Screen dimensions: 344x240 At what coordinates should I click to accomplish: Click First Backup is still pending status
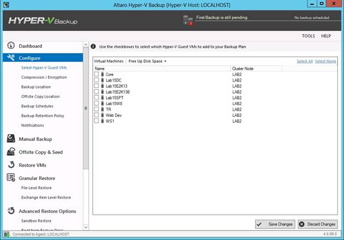tap(222, 18)
